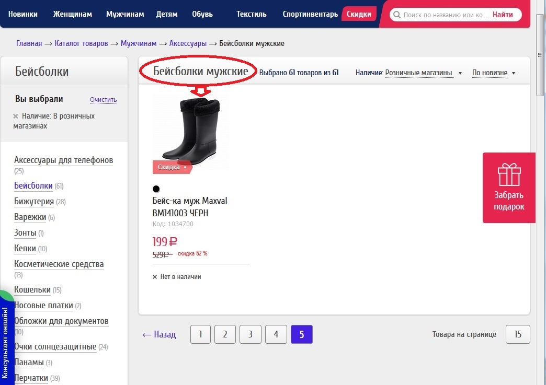Open the 'Обувь' menu section

coord(202,14)
